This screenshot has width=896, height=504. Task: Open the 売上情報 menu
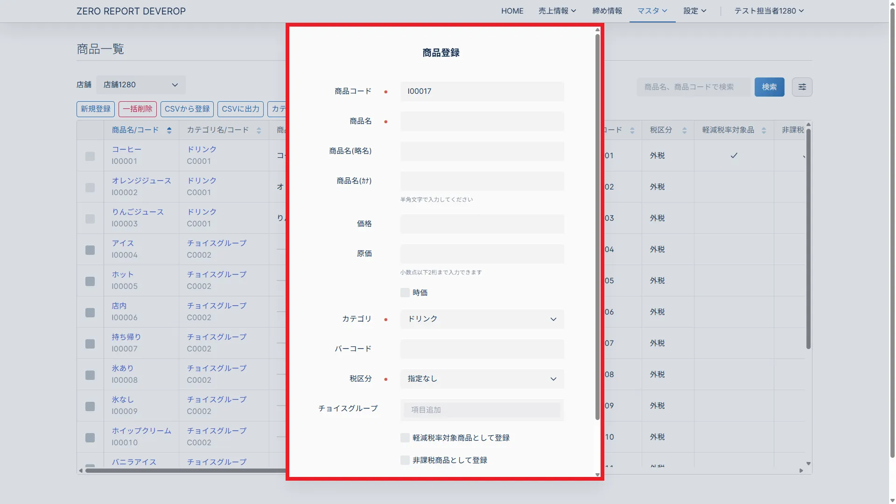[x=557, y=11]
